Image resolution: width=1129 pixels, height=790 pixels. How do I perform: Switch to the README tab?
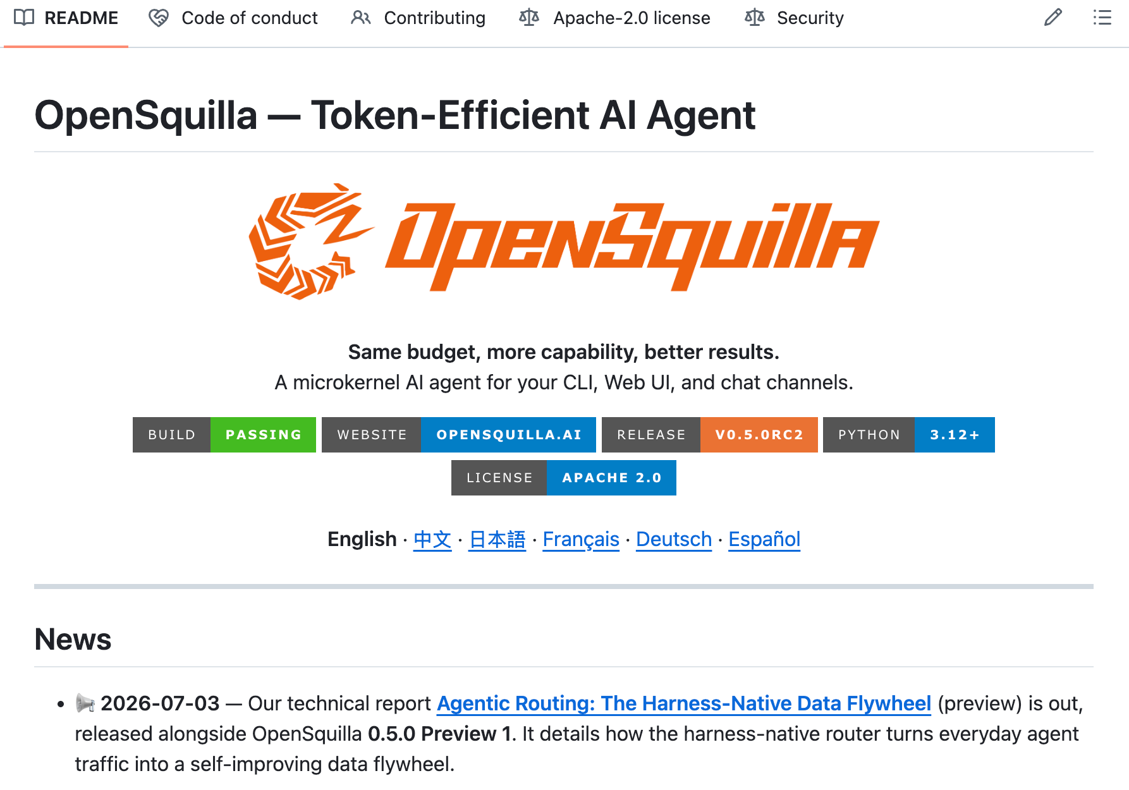[x=66, y=18]
